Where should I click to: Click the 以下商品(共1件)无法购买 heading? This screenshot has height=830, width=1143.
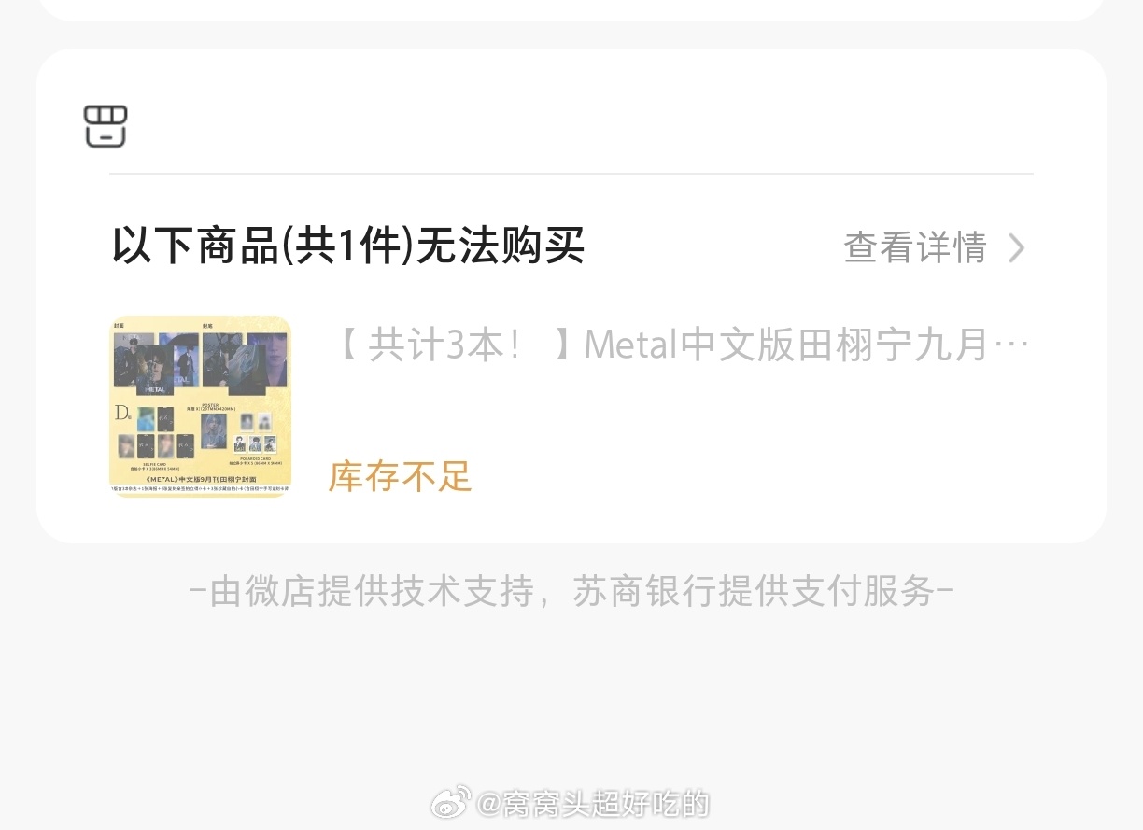(x=348, y=247)
